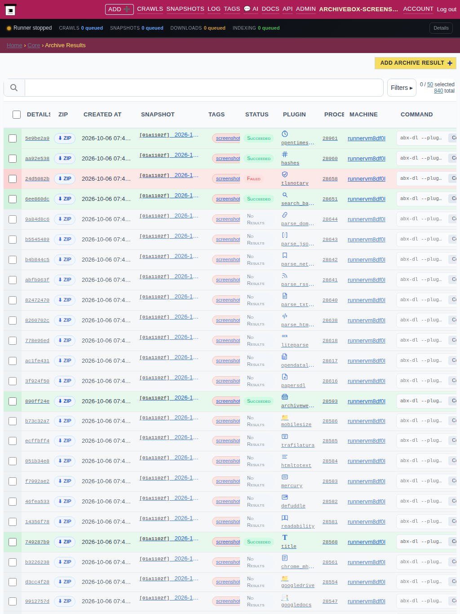Tick the checkbox for row 890ff24e
This screenshot has height=614, width=460.
coord(13,401)
